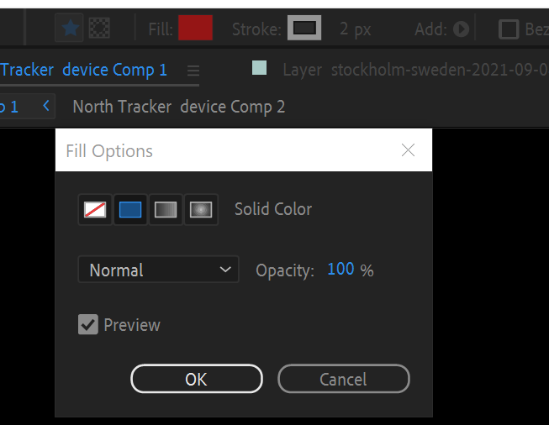Select the None fill type icon
Viewport: 549px width, 425px height.
coord(95,209)
